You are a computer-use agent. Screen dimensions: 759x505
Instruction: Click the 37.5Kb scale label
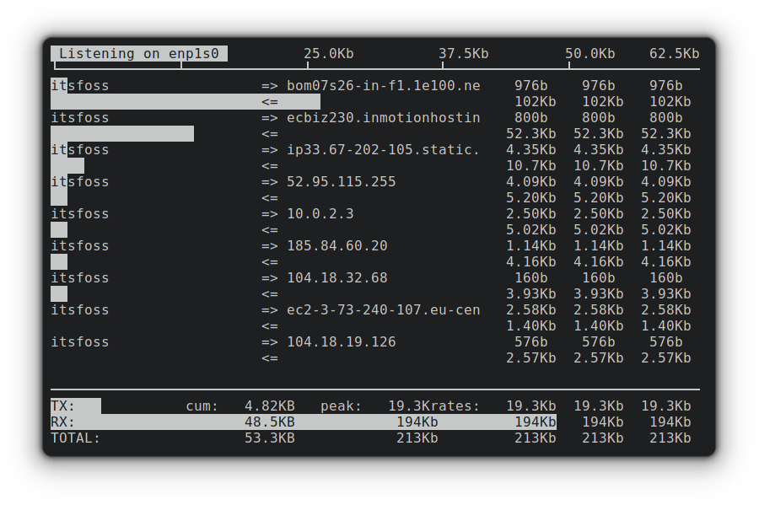(x=463, y=54)
